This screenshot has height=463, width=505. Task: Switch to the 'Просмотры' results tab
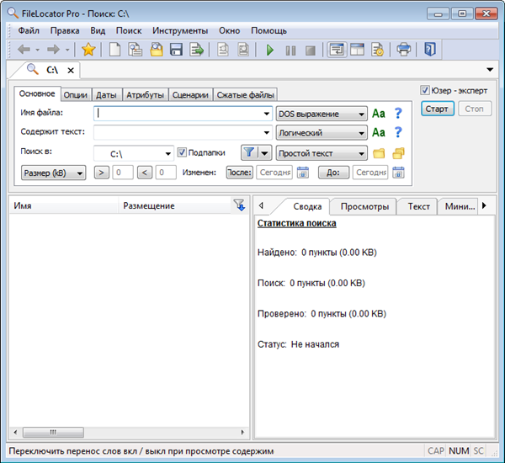coord(364,206)
